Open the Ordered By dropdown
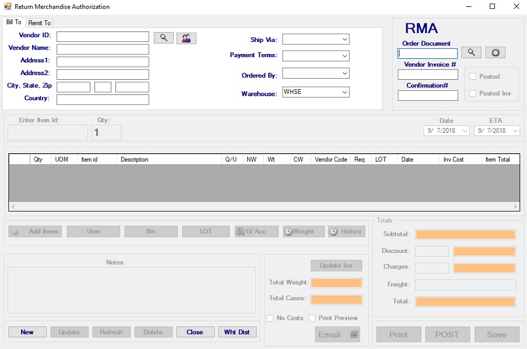 (345, 73)
